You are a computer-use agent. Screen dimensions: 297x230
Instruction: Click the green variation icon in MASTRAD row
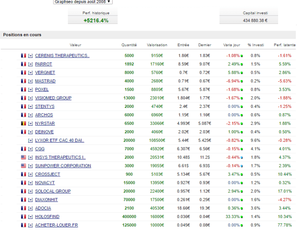coord(242,81)
